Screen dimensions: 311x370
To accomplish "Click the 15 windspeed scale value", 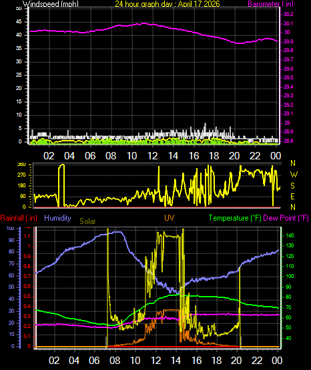I will [x=19, y=102].
